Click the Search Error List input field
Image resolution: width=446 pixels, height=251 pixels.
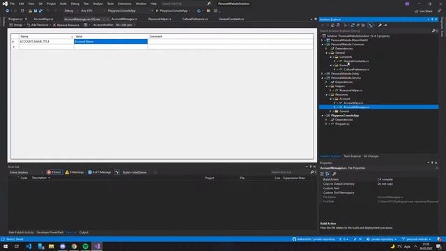coord(290,172)
